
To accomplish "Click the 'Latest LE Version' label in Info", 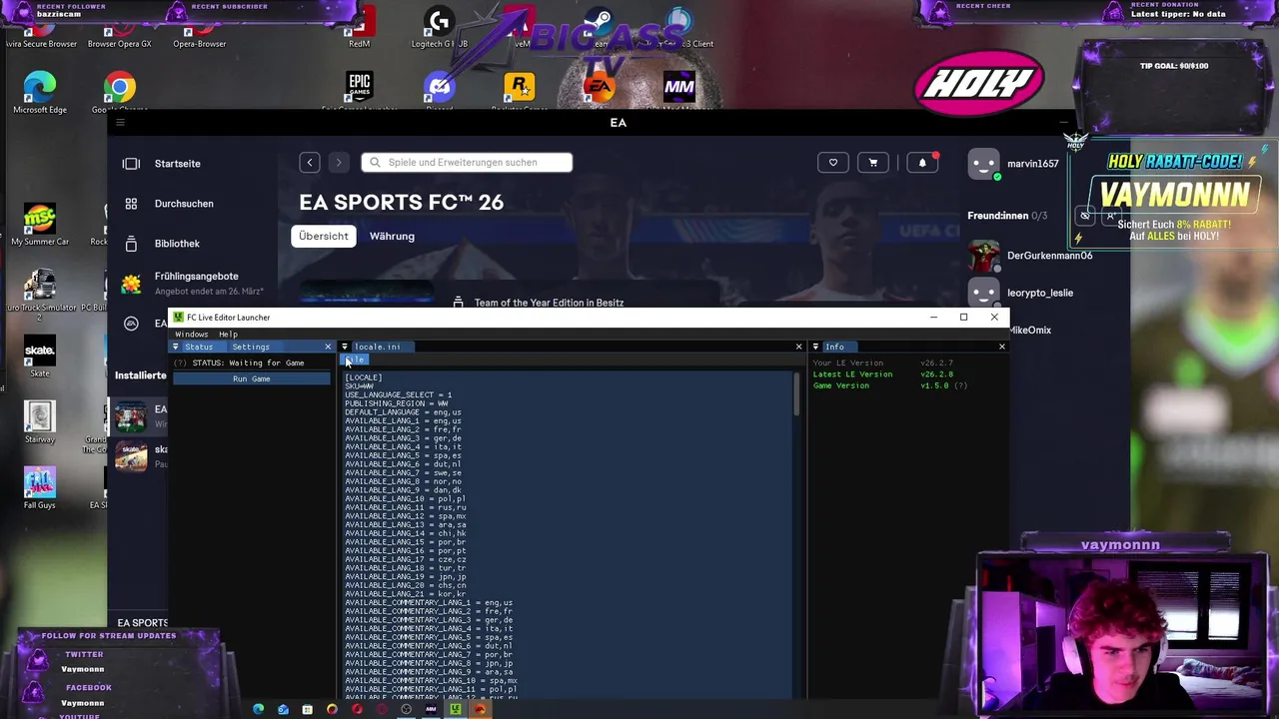I will pos(852,374).
